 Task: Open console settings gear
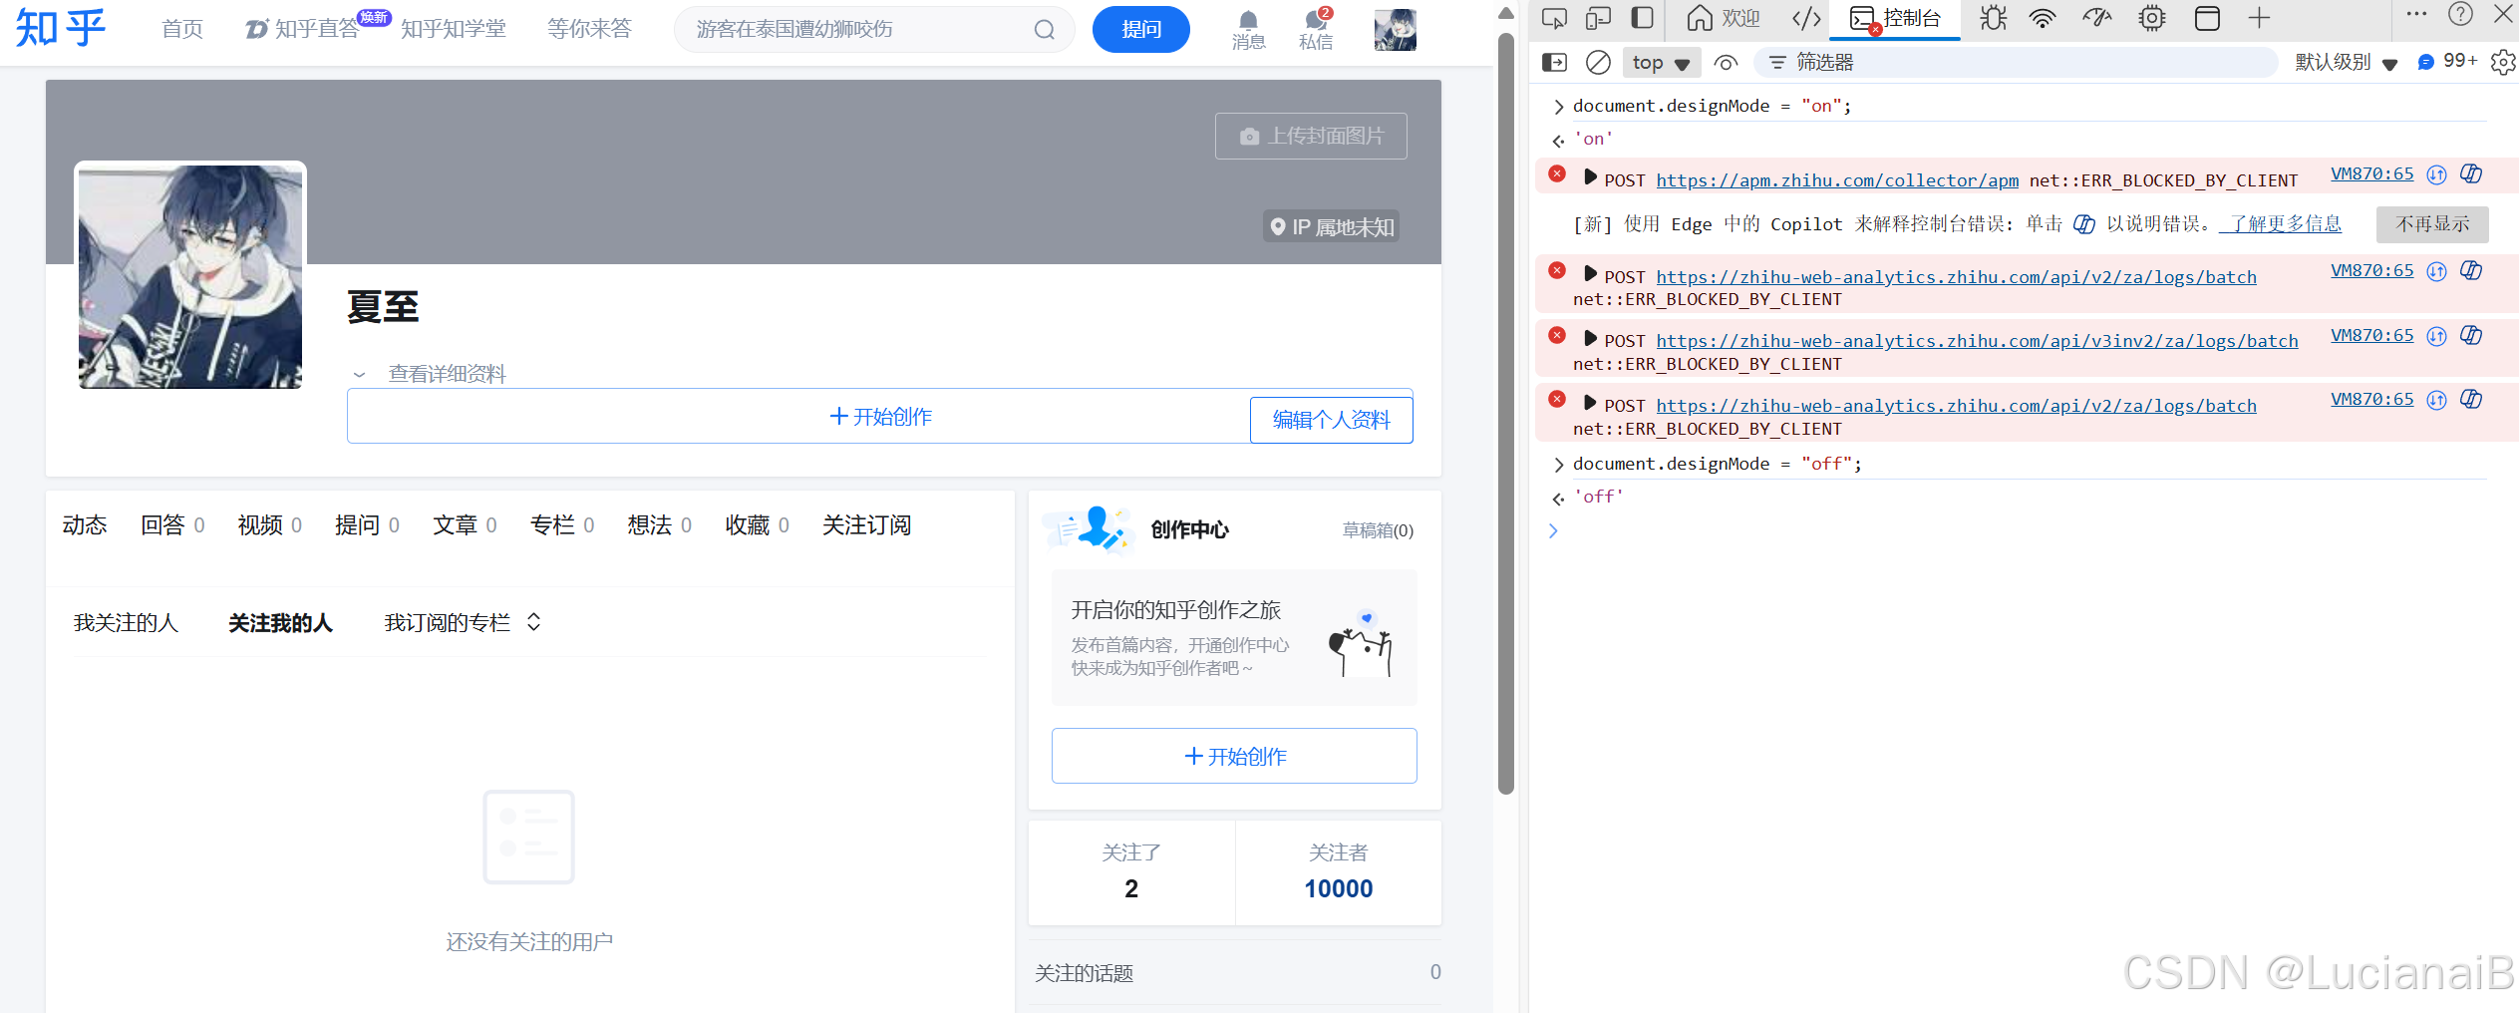click(x=2503, y=63)
